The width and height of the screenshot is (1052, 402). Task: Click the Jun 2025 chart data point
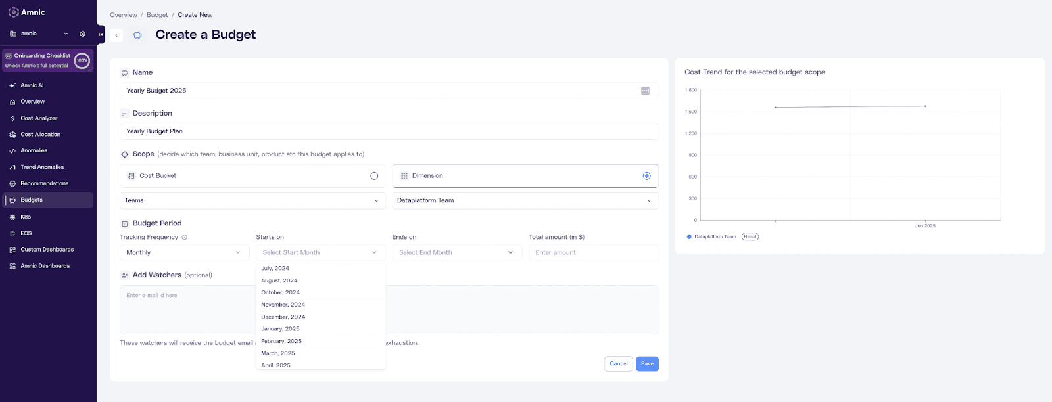(925, 106)
